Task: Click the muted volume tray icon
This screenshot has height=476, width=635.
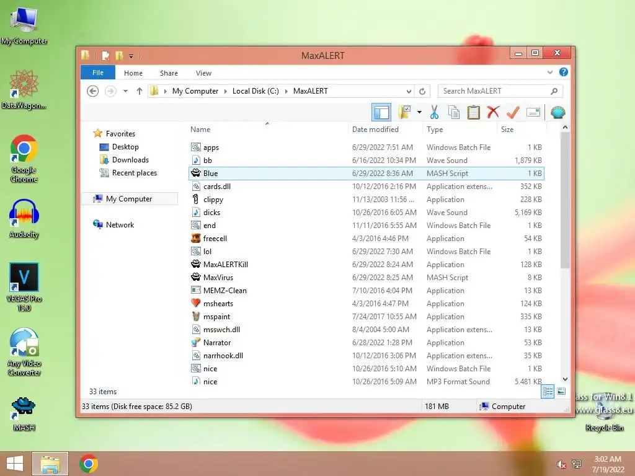Action: (x=561, y=465)
